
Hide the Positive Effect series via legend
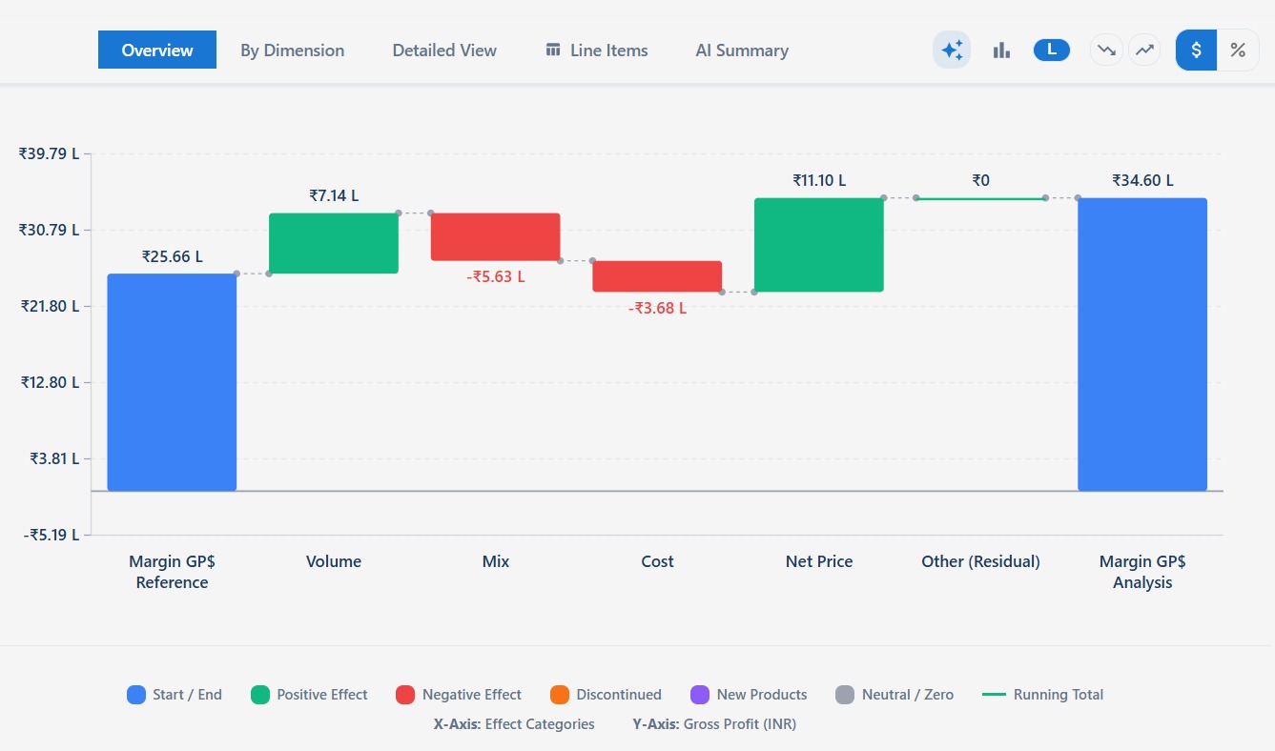[309, 694]
